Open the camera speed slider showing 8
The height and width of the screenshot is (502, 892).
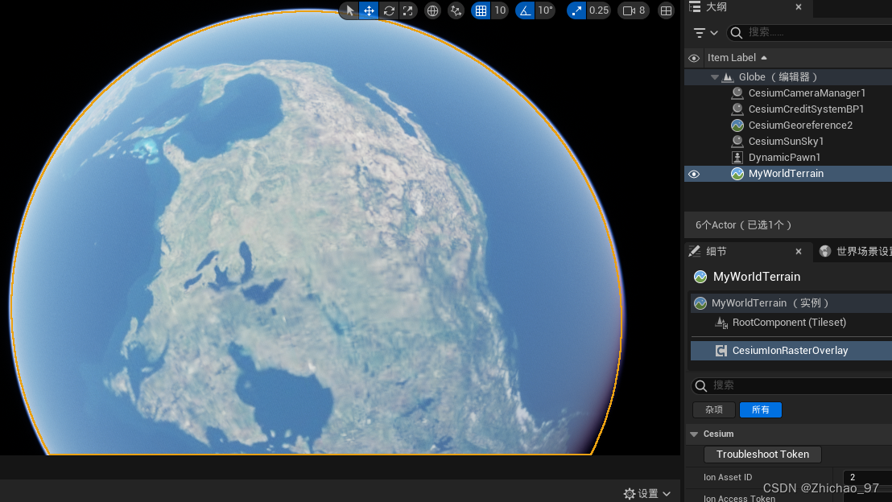(633, 10)
